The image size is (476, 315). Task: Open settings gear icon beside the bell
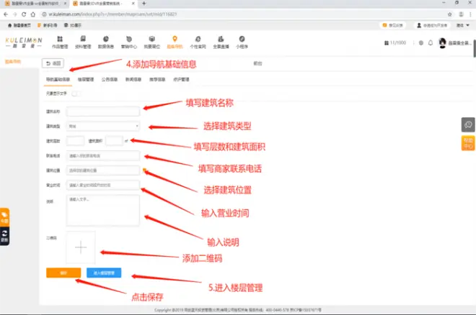420,43
